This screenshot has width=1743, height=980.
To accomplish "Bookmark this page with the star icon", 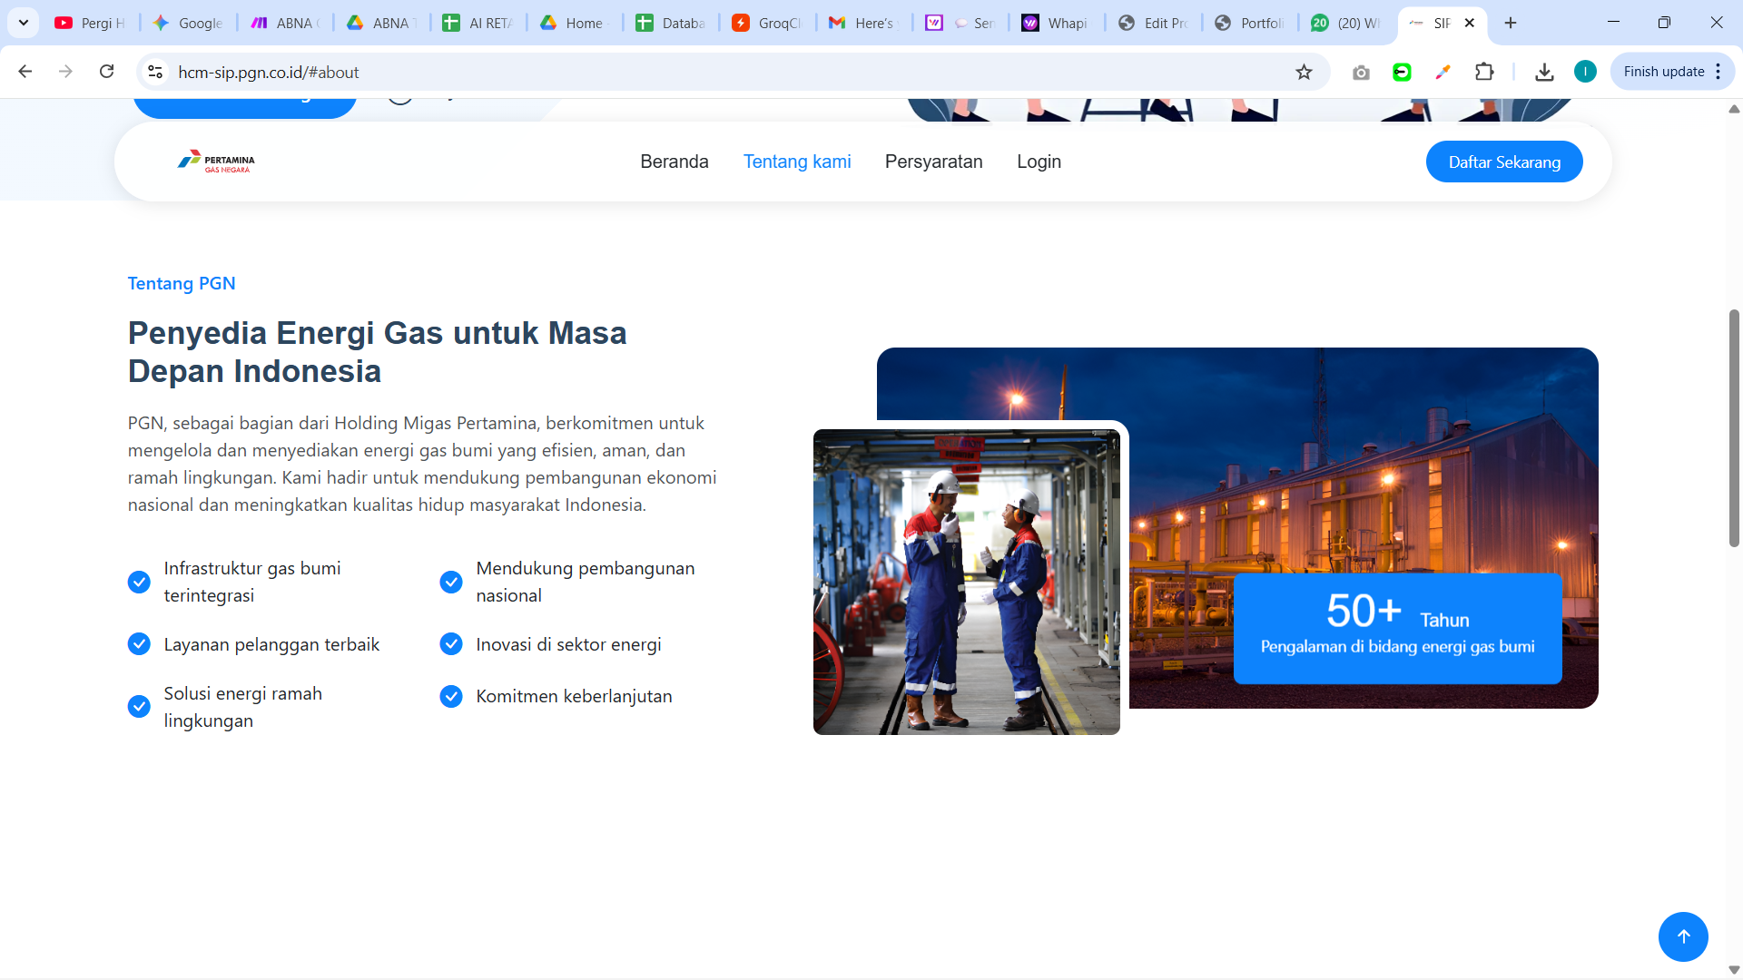I will (1304, 72).
